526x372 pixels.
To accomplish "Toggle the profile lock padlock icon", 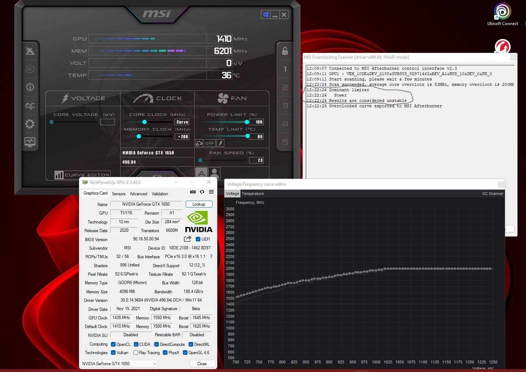I will pyautogui.click(x=285, y=51).
